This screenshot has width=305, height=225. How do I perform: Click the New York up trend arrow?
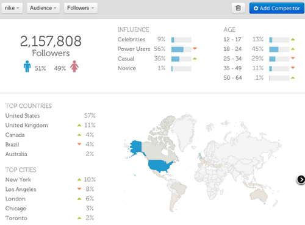79,179
